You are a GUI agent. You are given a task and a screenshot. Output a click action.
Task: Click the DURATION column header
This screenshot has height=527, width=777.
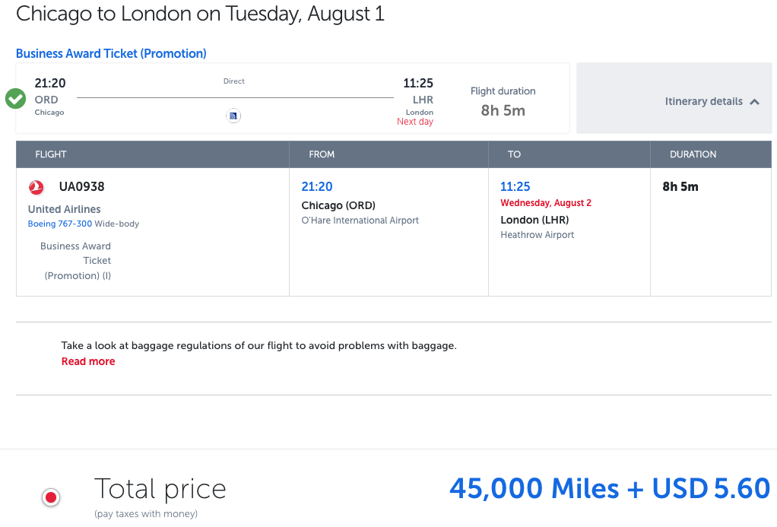(693, 154)
